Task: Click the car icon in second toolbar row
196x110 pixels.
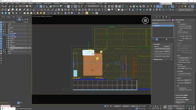Action: pos(80,9)
